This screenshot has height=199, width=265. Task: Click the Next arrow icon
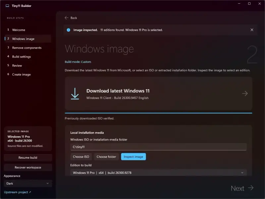(251, 188)
